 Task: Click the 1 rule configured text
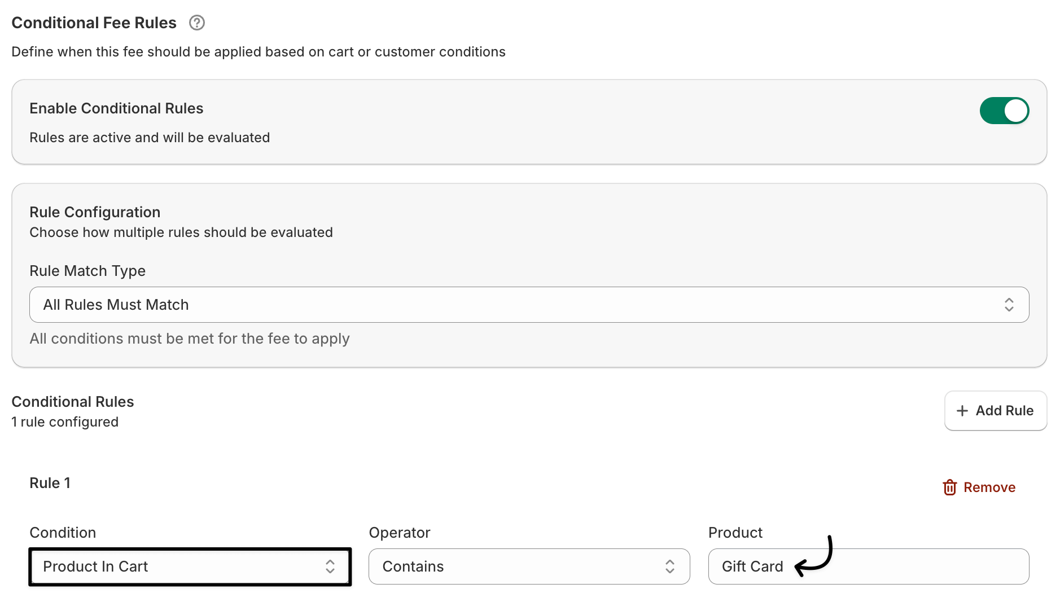[x=65, y=422]
